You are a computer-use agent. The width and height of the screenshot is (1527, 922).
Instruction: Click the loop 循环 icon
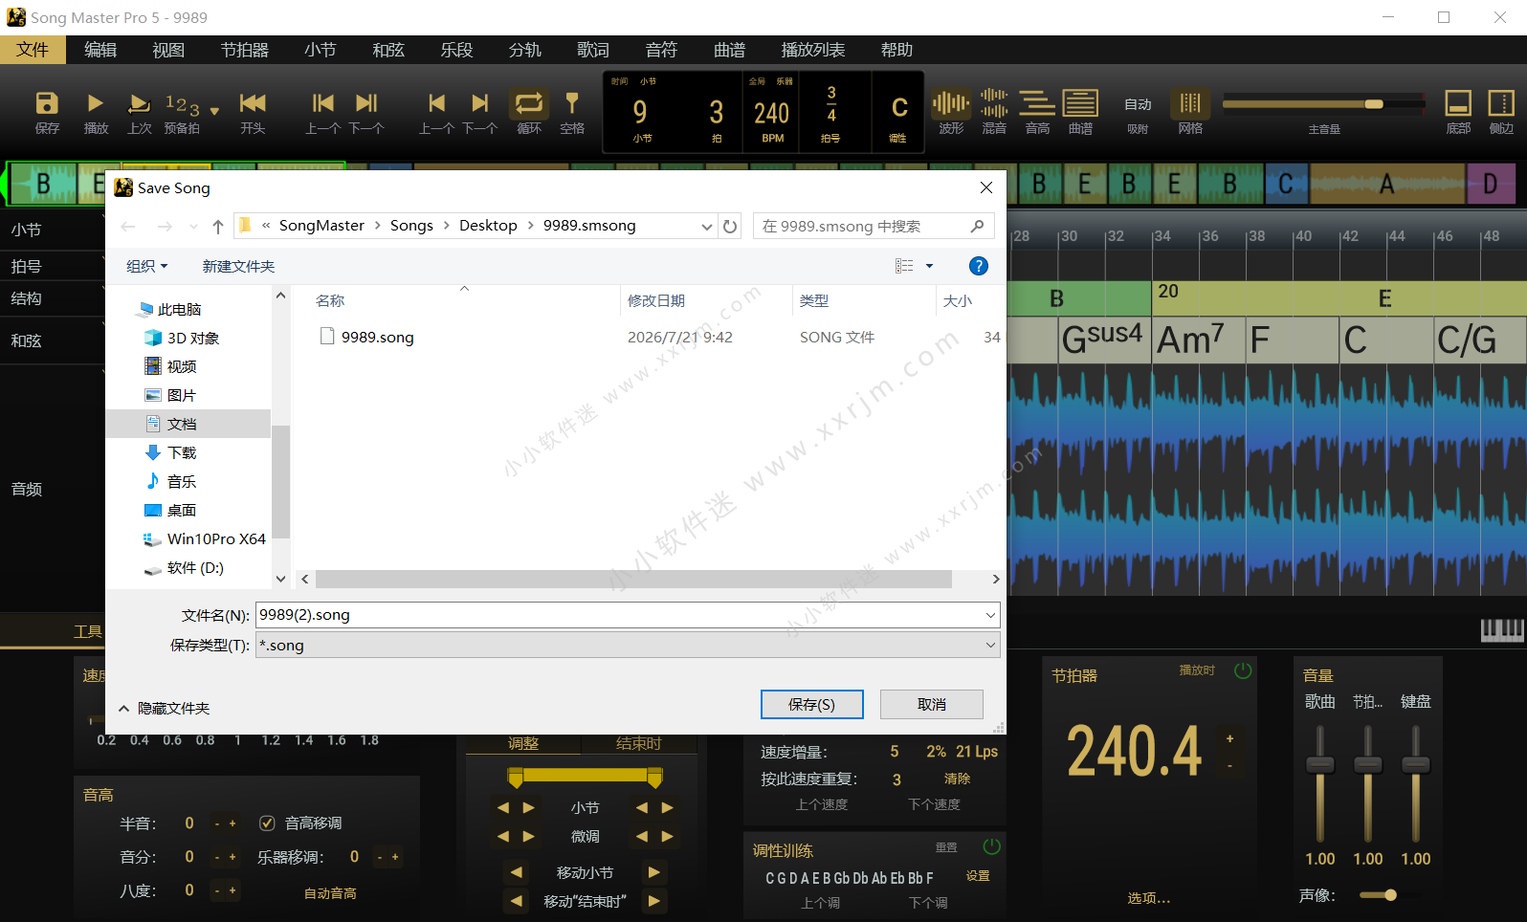point(528,103)
